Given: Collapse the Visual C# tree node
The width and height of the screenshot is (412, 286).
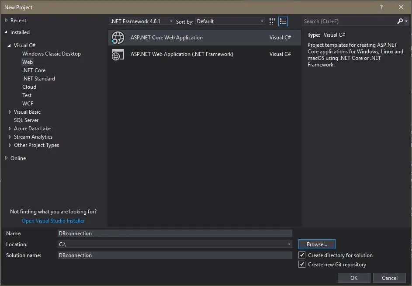Looking at the screenshot, I should (10, 45).
